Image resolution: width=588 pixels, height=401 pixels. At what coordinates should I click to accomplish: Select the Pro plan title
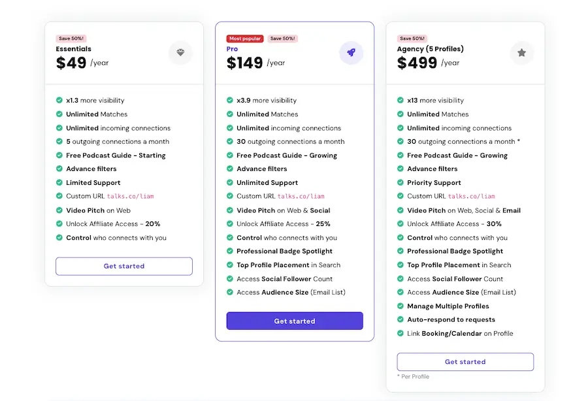232,49
